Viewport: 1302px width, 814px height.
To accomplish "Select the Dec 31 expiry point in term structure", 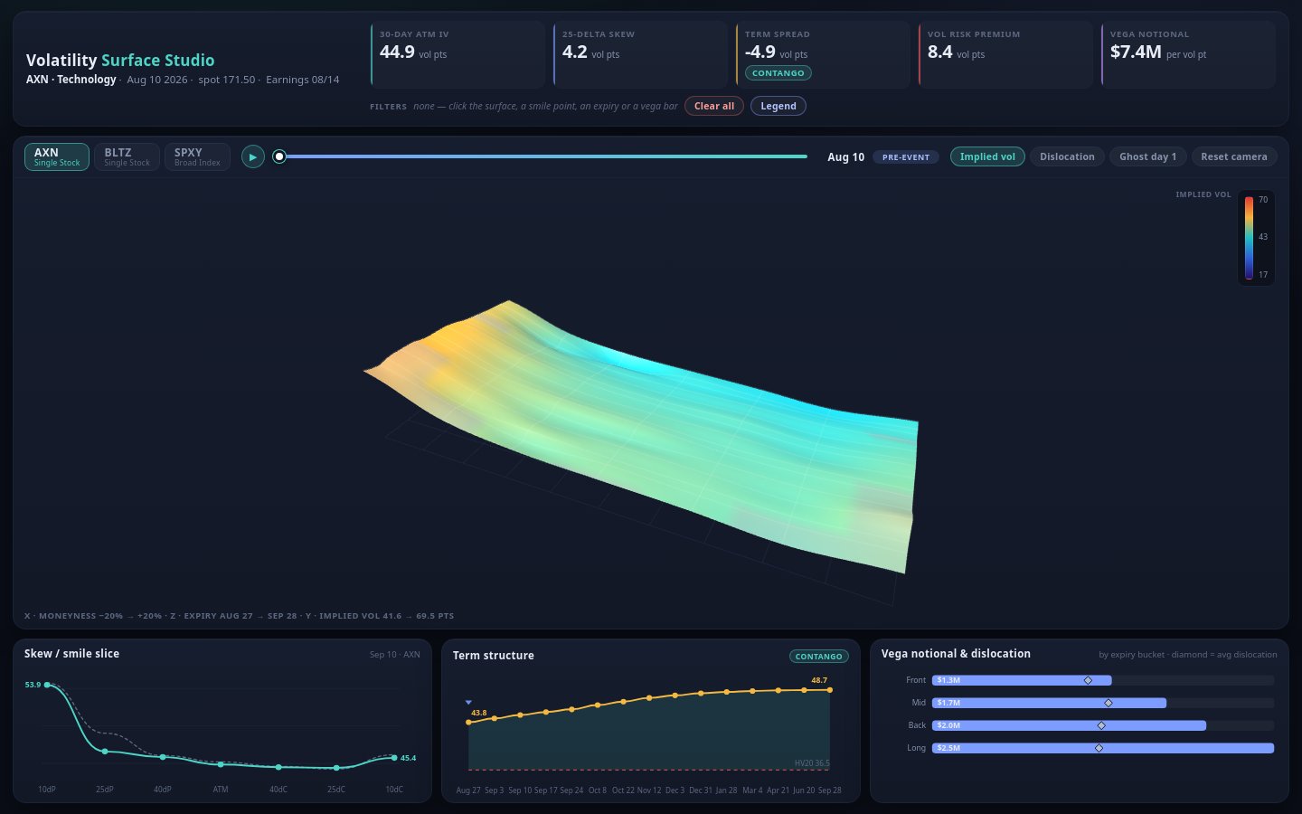I will [x=701, y=694].
